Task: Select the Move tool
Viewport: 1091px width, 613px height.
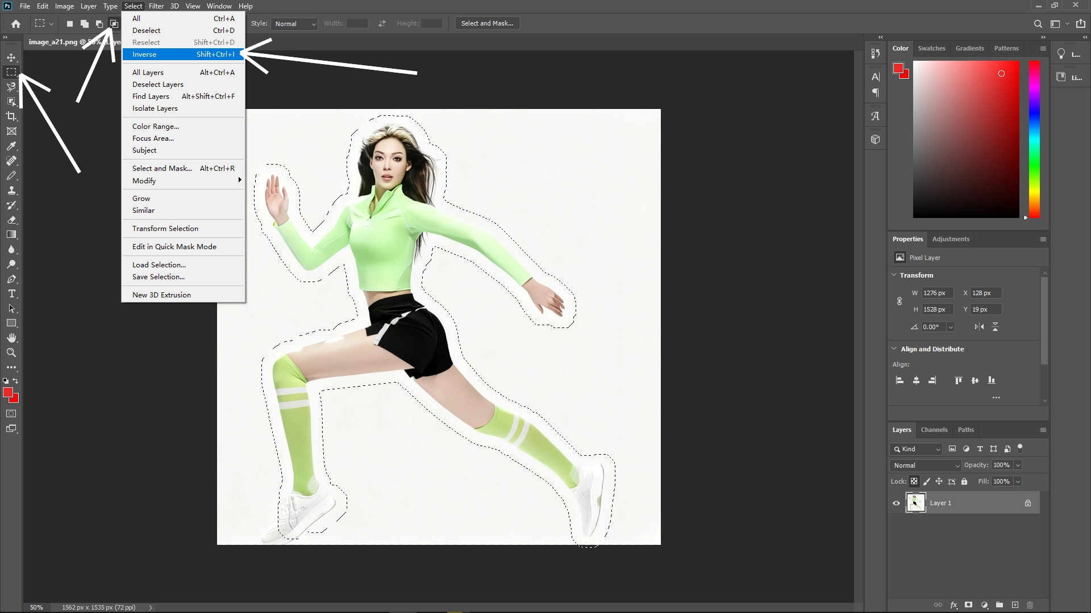Action: pyautogui.click(x=11, y=57)
